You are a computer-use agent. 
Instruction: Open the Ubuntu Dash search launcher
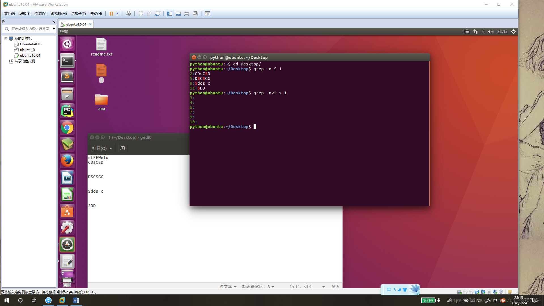(67, 44)
